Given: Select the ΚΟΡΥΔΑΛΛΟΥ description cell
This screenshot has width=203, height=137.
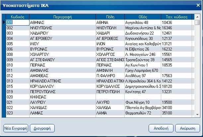Looking at the screenshot, I should (x=63, y=86).
